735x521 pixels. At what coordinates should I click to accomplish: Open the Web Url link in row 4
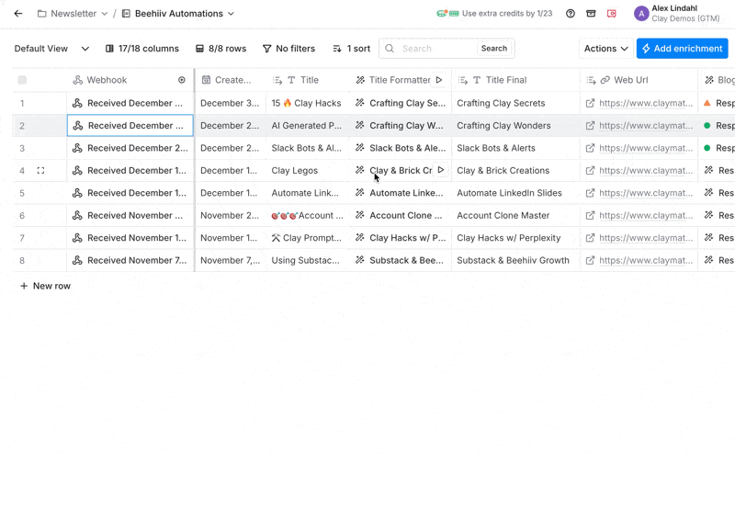click(x=646, y=171)
